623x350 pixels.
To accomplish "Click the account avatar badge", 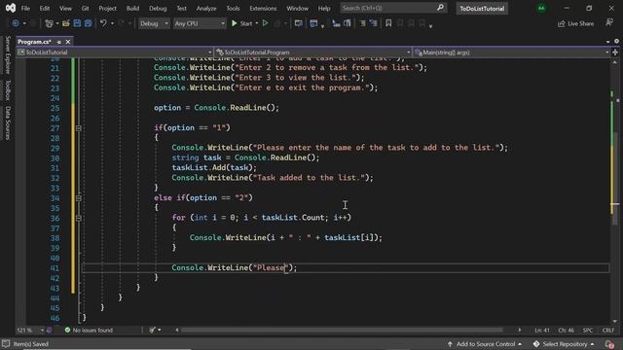I will click(541, 8).
